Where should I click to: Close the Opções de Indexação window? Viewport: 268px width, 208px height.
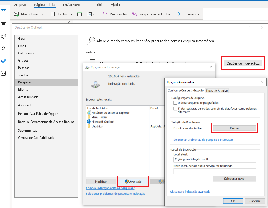coord(211,67)
